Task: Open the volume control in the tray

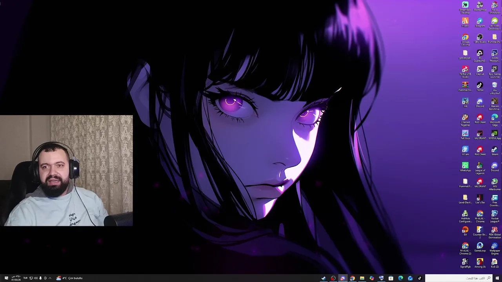Action: pos(36,278)
